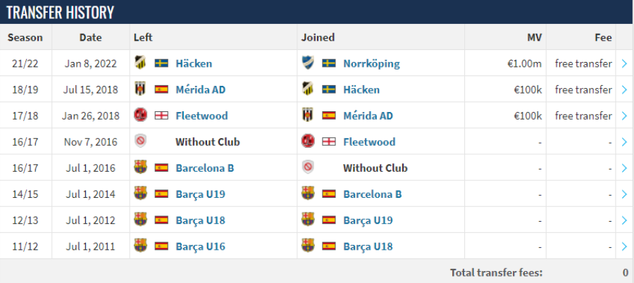
Task: Click the Transfer History section title
Action: (x=61, y=13)
